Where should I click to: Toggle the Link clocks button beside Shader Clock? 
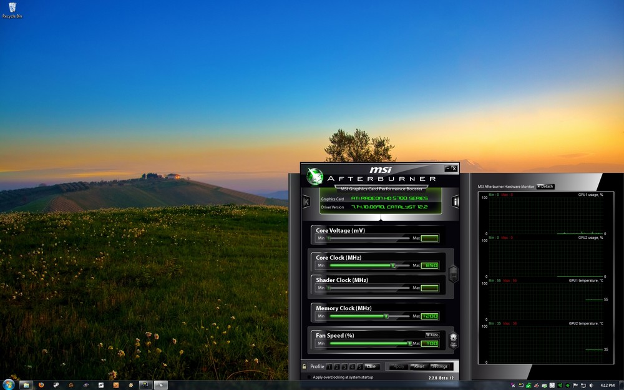453,274
